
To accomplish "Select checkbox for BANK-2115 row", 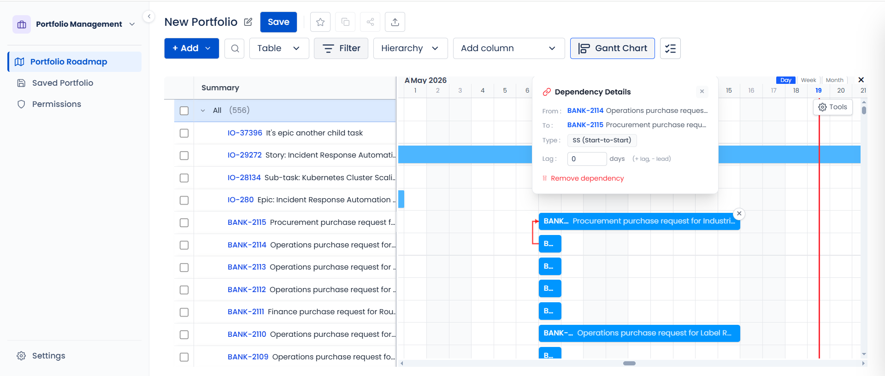I will point(184,223).
